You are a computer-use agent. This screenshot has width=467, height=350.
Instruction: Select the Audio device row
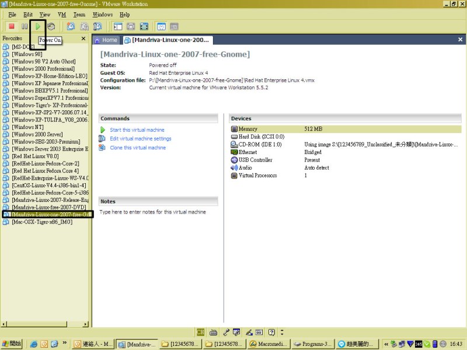pos(346,167)
